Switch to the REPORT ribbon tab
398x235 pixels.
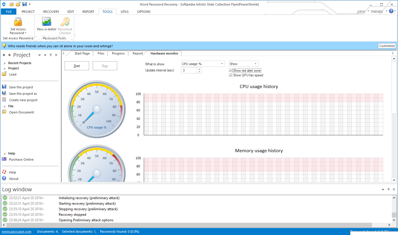click(88, 12)
